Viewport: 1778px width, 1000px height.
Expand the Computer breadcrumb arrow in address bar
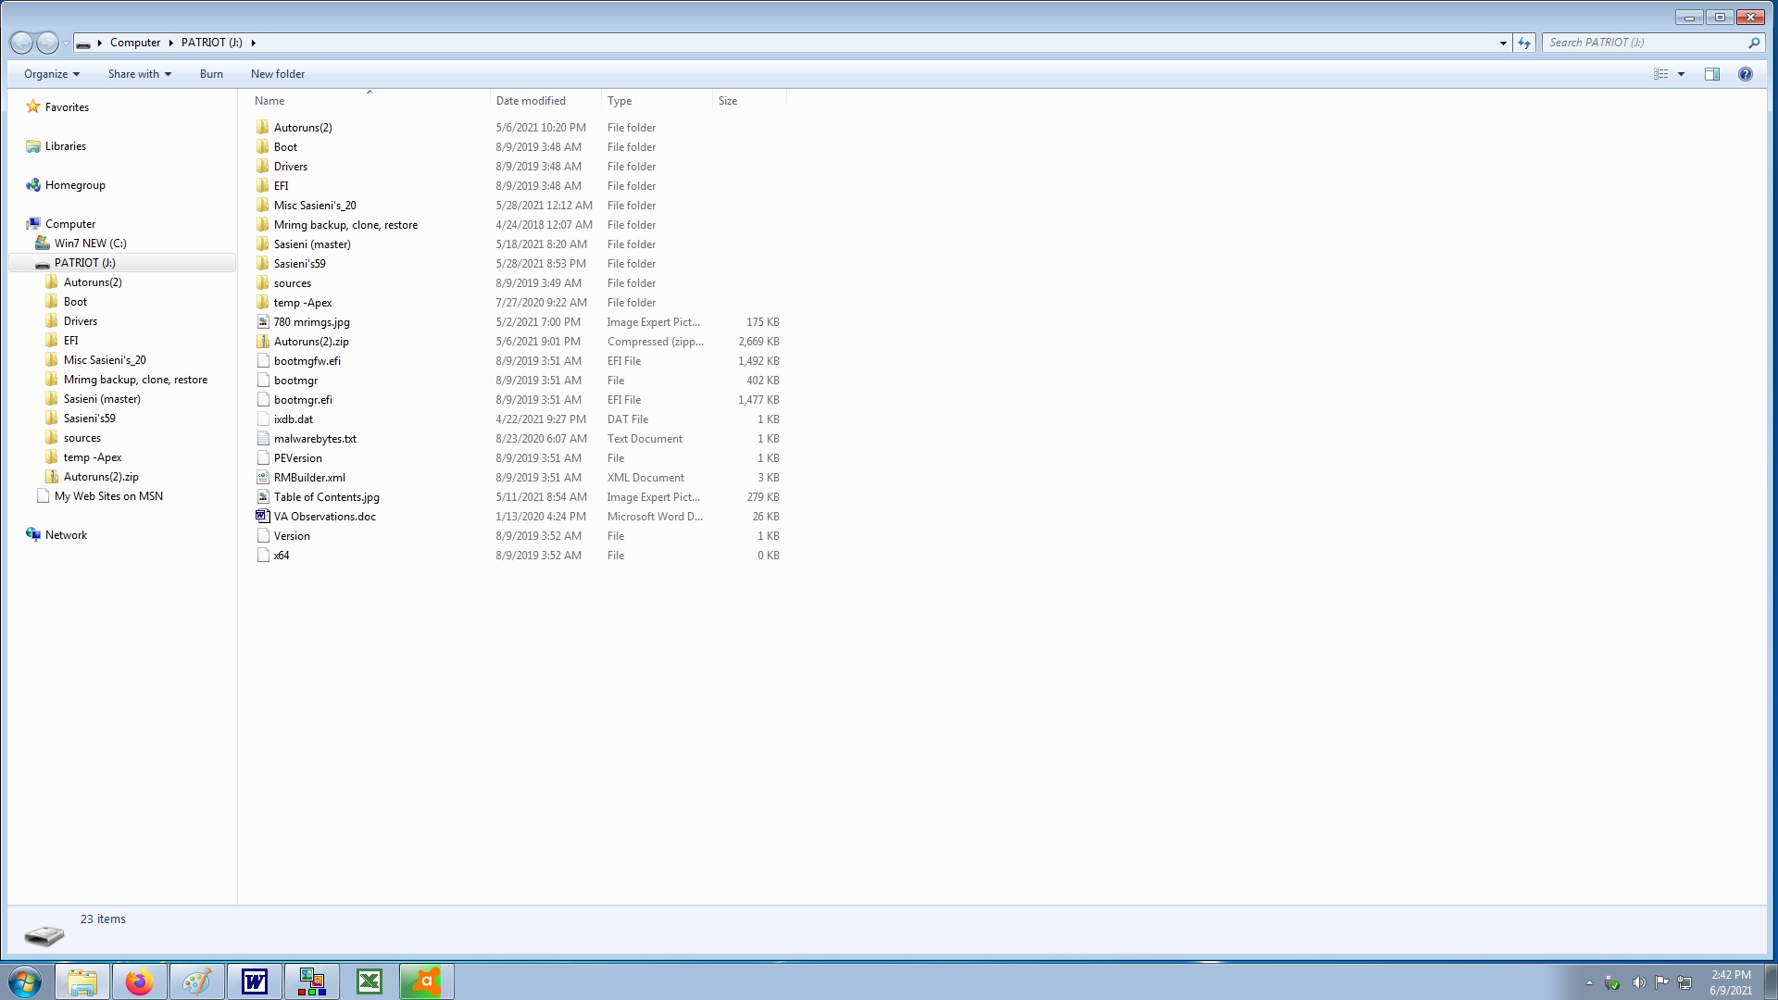point(171,43)
